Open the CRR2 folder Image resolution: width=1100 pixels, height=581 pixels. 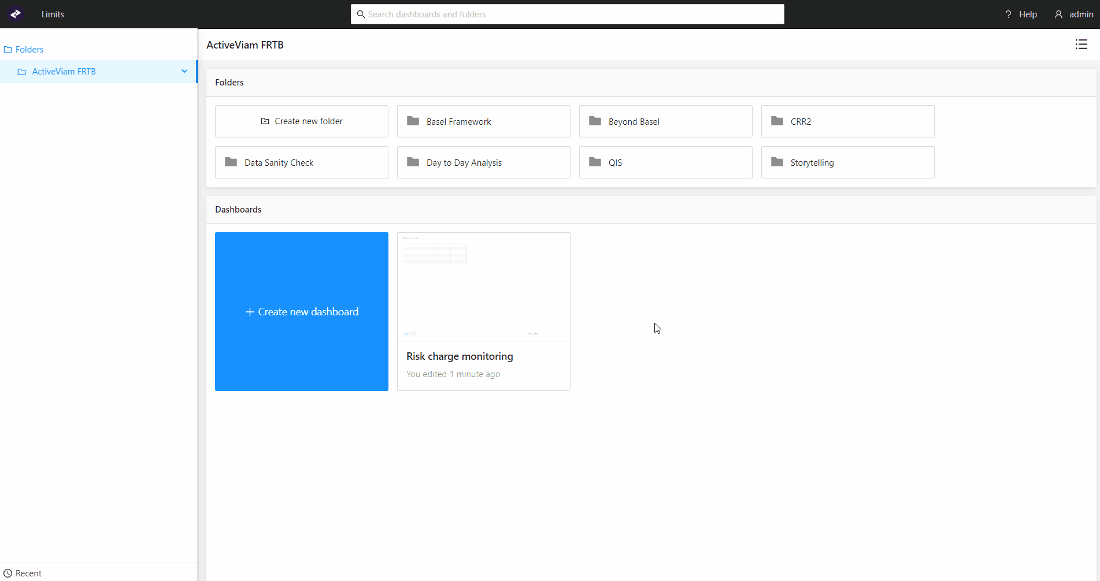pyautogui.click(x=848, y=121)
